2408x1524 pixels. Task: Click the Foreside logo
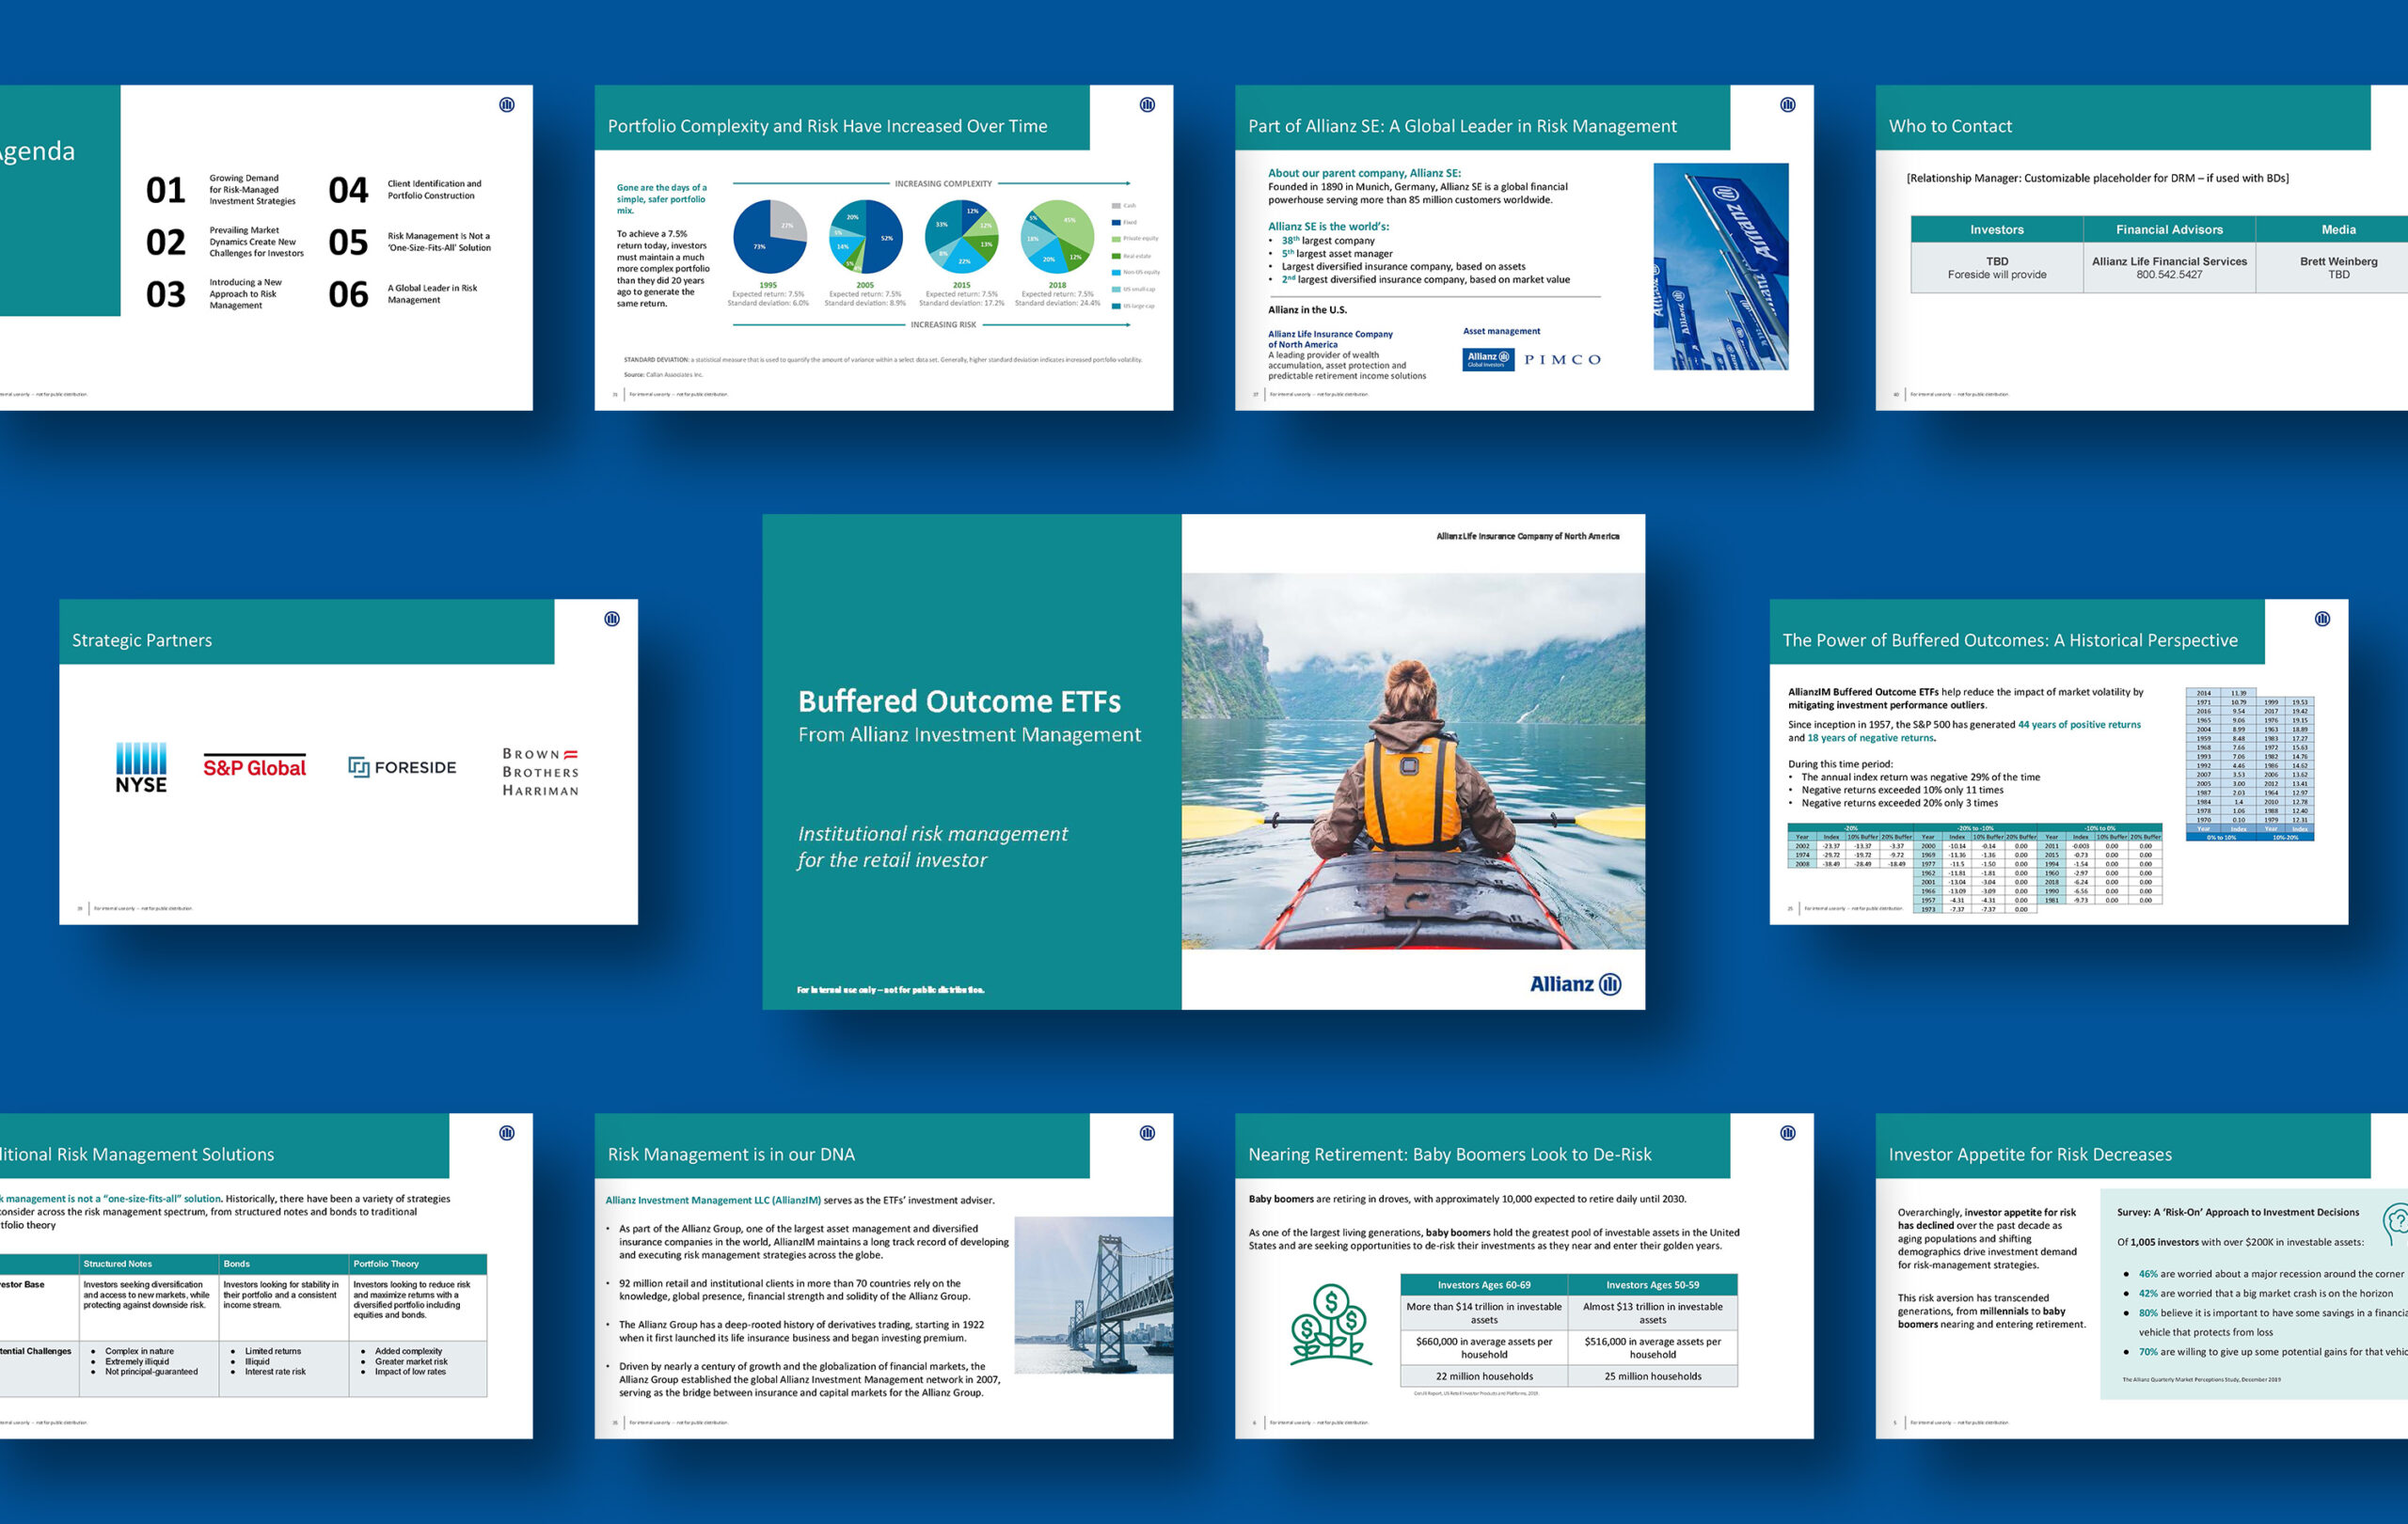tap(402, 766)
